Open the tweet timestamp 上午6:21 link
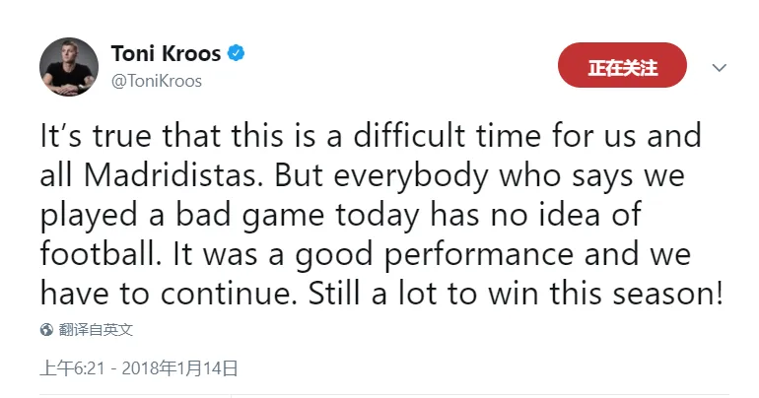 (x=72, y=368)
